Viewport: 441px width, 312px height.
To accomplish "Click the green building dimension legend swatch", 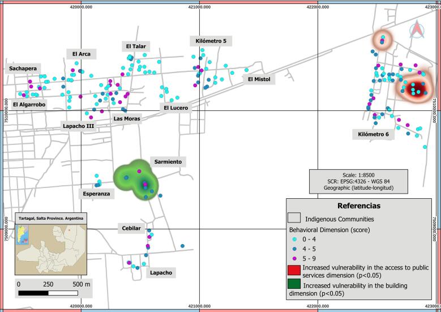I will click(294, 284).
